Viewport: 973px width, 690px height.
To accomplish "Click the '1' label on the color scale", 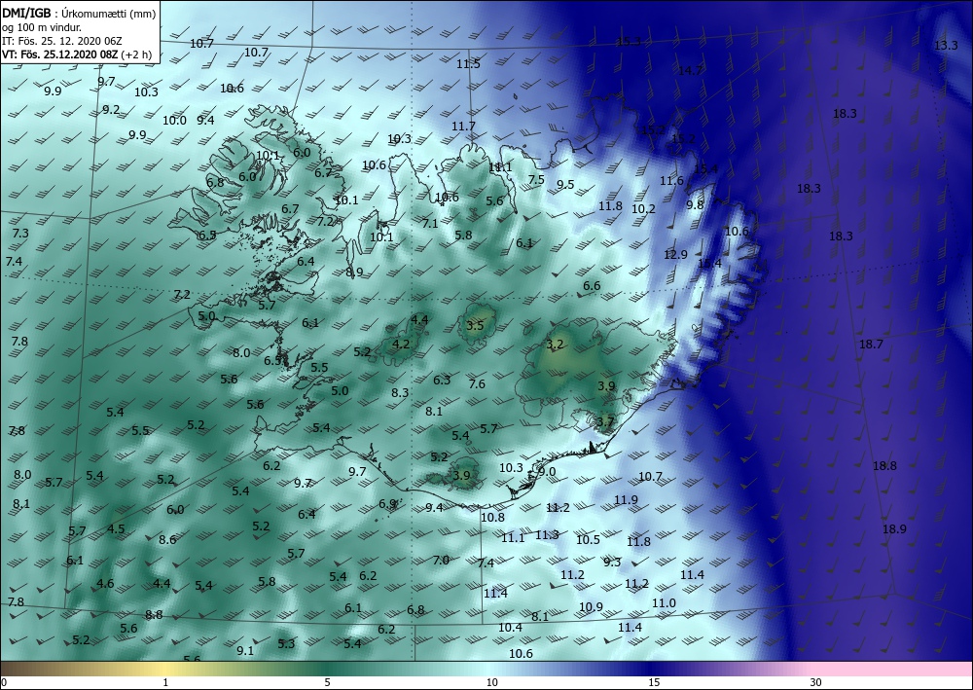I will [165, 682].
